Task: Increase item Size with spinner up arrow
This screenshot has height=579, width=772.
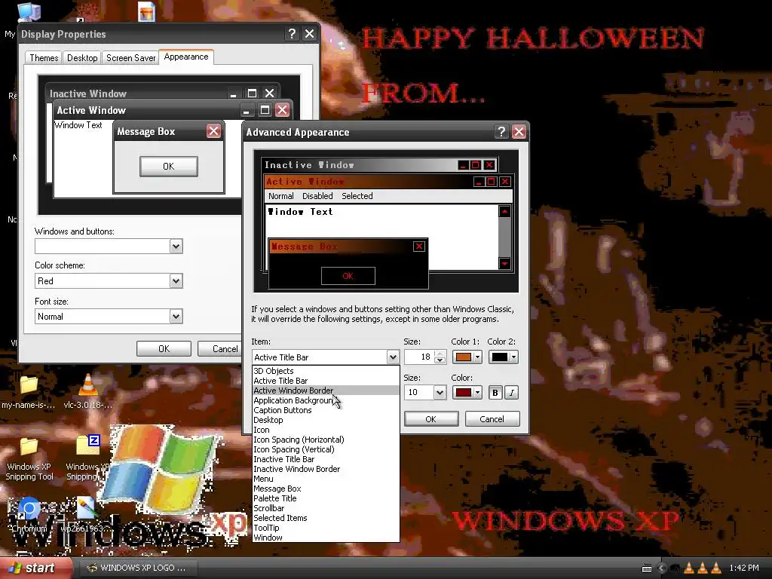Action: [x=440, y=354]
